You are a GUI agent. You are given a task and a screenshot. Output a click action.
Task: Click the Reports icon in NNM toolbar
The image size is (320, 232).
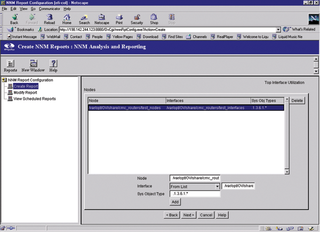(11, 65)
